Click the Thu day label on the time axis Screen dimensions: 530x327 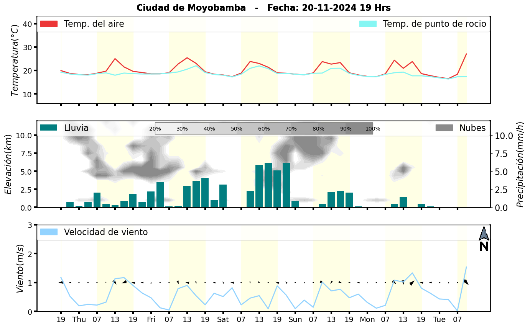pyautogui.click(x=79, y=319)
